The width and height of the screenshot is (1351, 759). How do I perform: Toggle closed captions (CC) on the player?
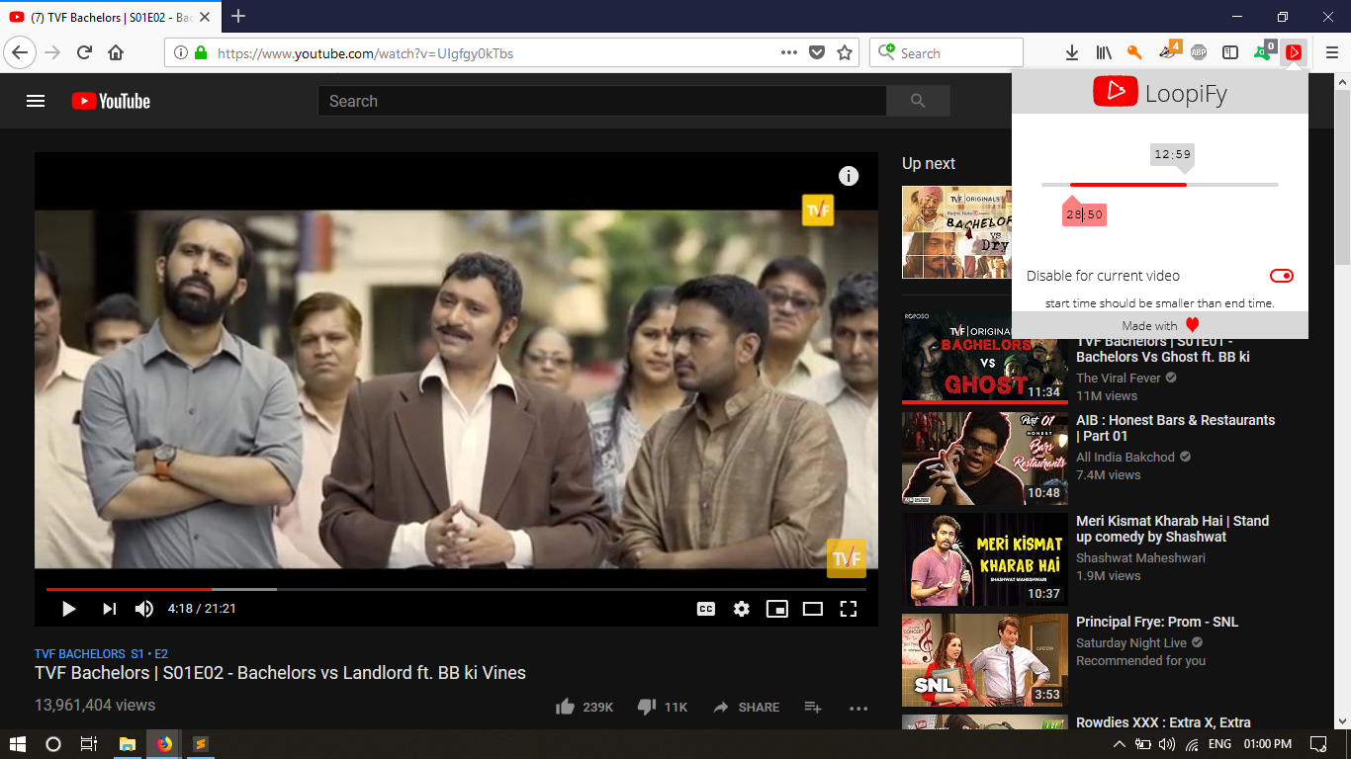pos(706,609)
